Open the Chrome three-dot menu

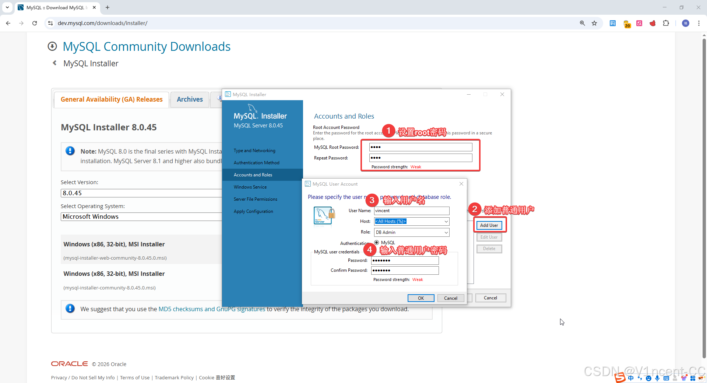(x=699, y=23)
